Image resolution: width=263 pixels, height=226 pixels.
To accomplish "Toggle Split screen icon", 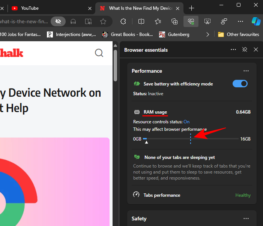I will (141, 21).
